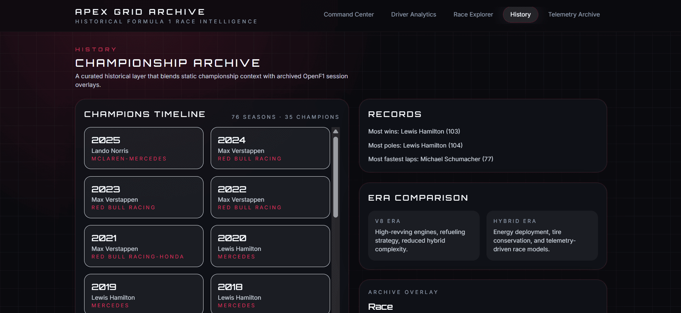This screenshot has height=313, width=681.
Task: Click the Archive Overlay label
Action: click(x=403, y=292)
